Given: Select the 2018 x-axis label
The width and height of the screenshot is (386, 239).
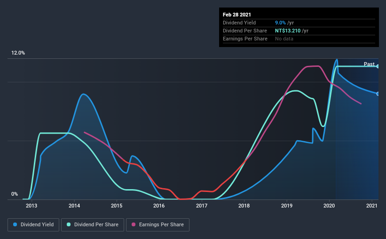Looking at the screenshot, I should pyautogui.click(x=244, y=206).
